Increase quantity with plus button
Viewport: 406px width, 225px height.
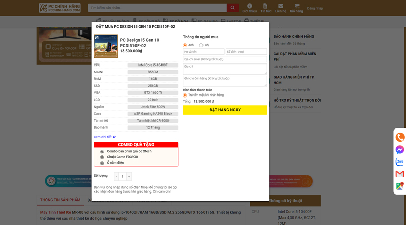coord(129,176)
